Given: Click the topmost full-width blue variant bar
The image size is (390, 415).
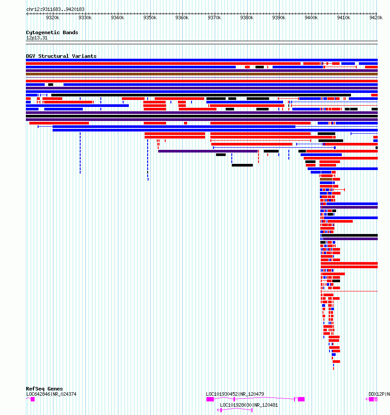Looking at the screenshot, I should (x=202, y=60).
